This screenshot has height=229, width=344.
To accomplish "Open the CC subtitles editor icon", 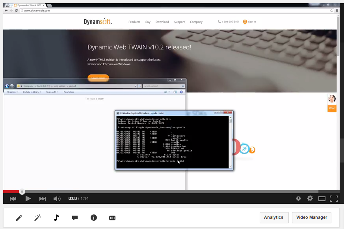I will coord(112,218).
